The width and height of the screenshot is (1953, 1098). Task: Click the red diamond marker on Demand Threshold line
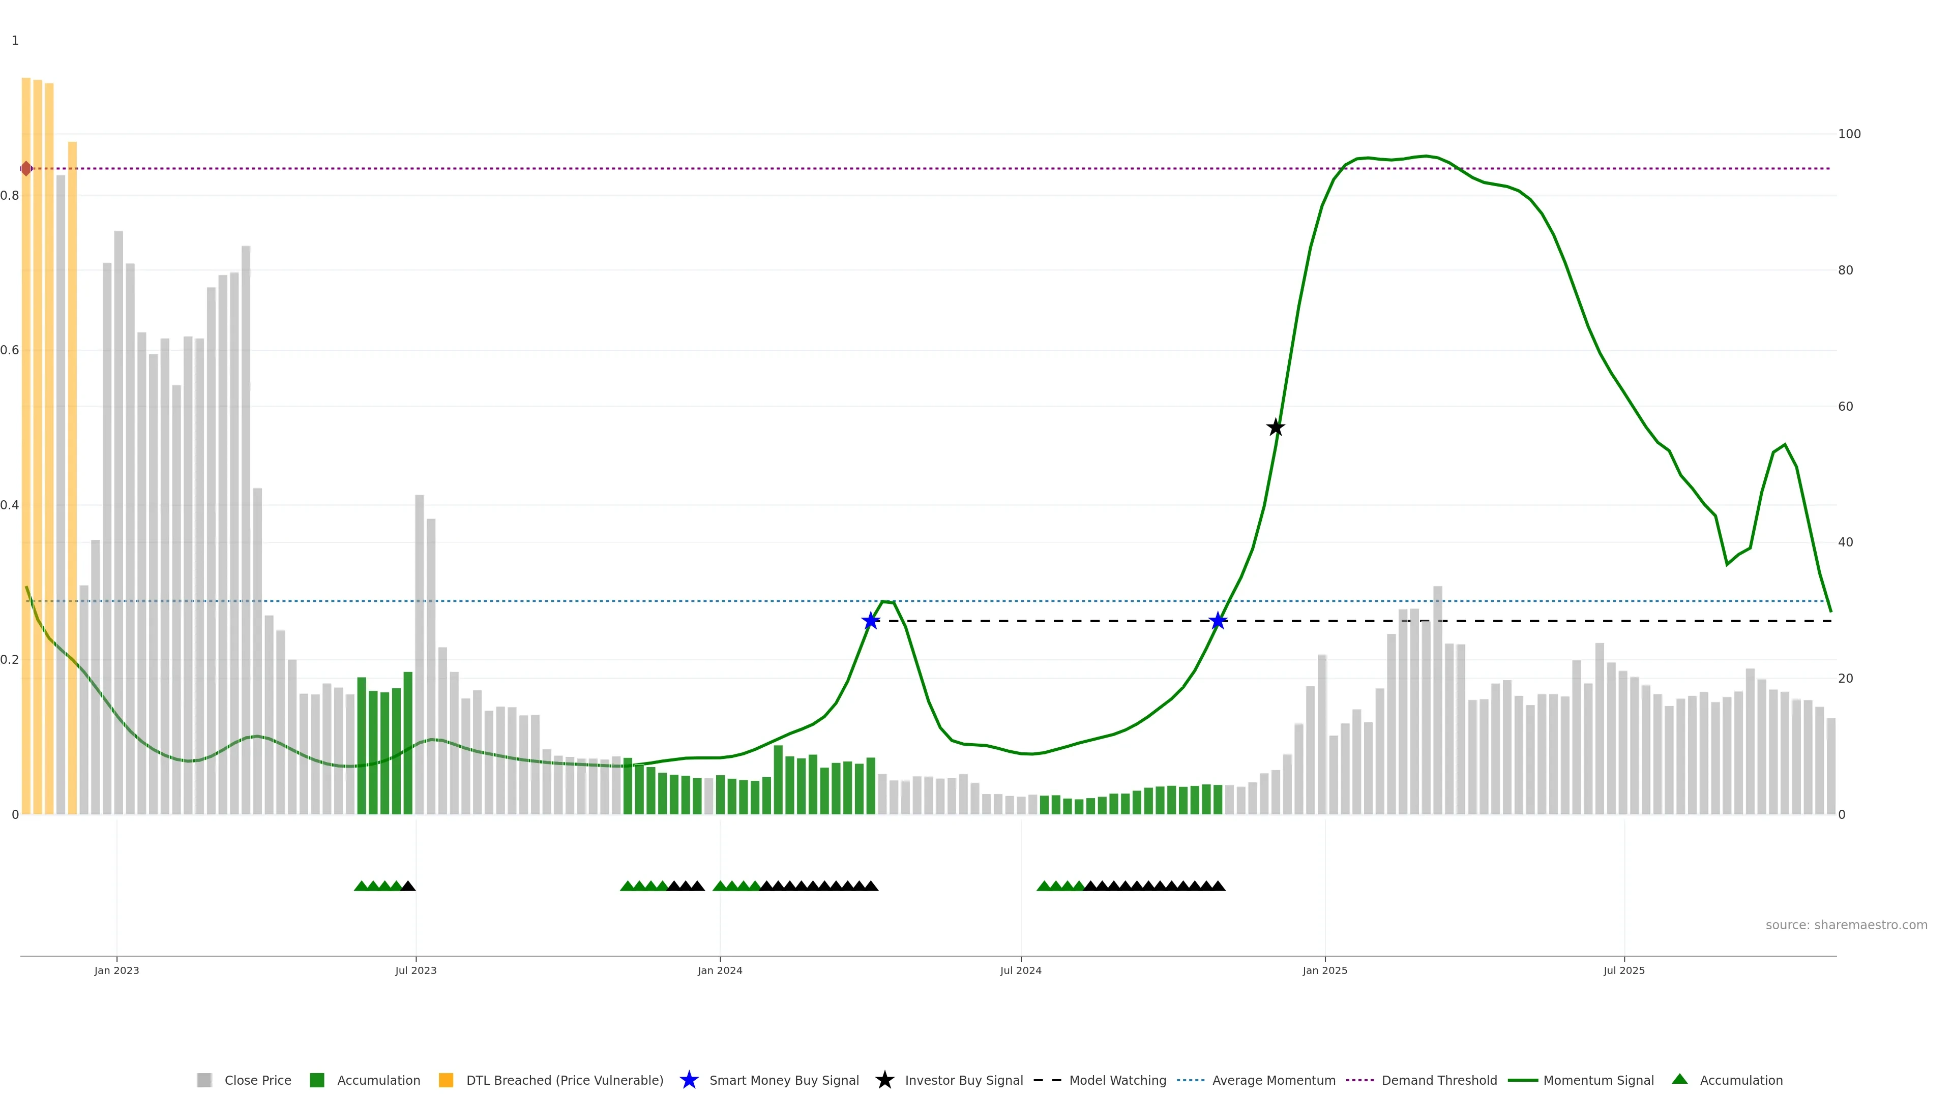(x=26, y=168)
